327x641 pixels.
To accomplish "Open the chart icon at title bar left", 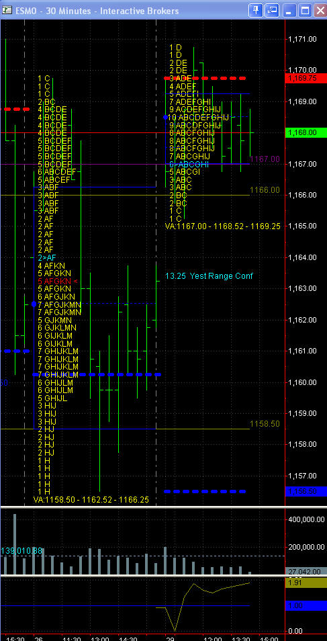I will click(x=7, y=11).
